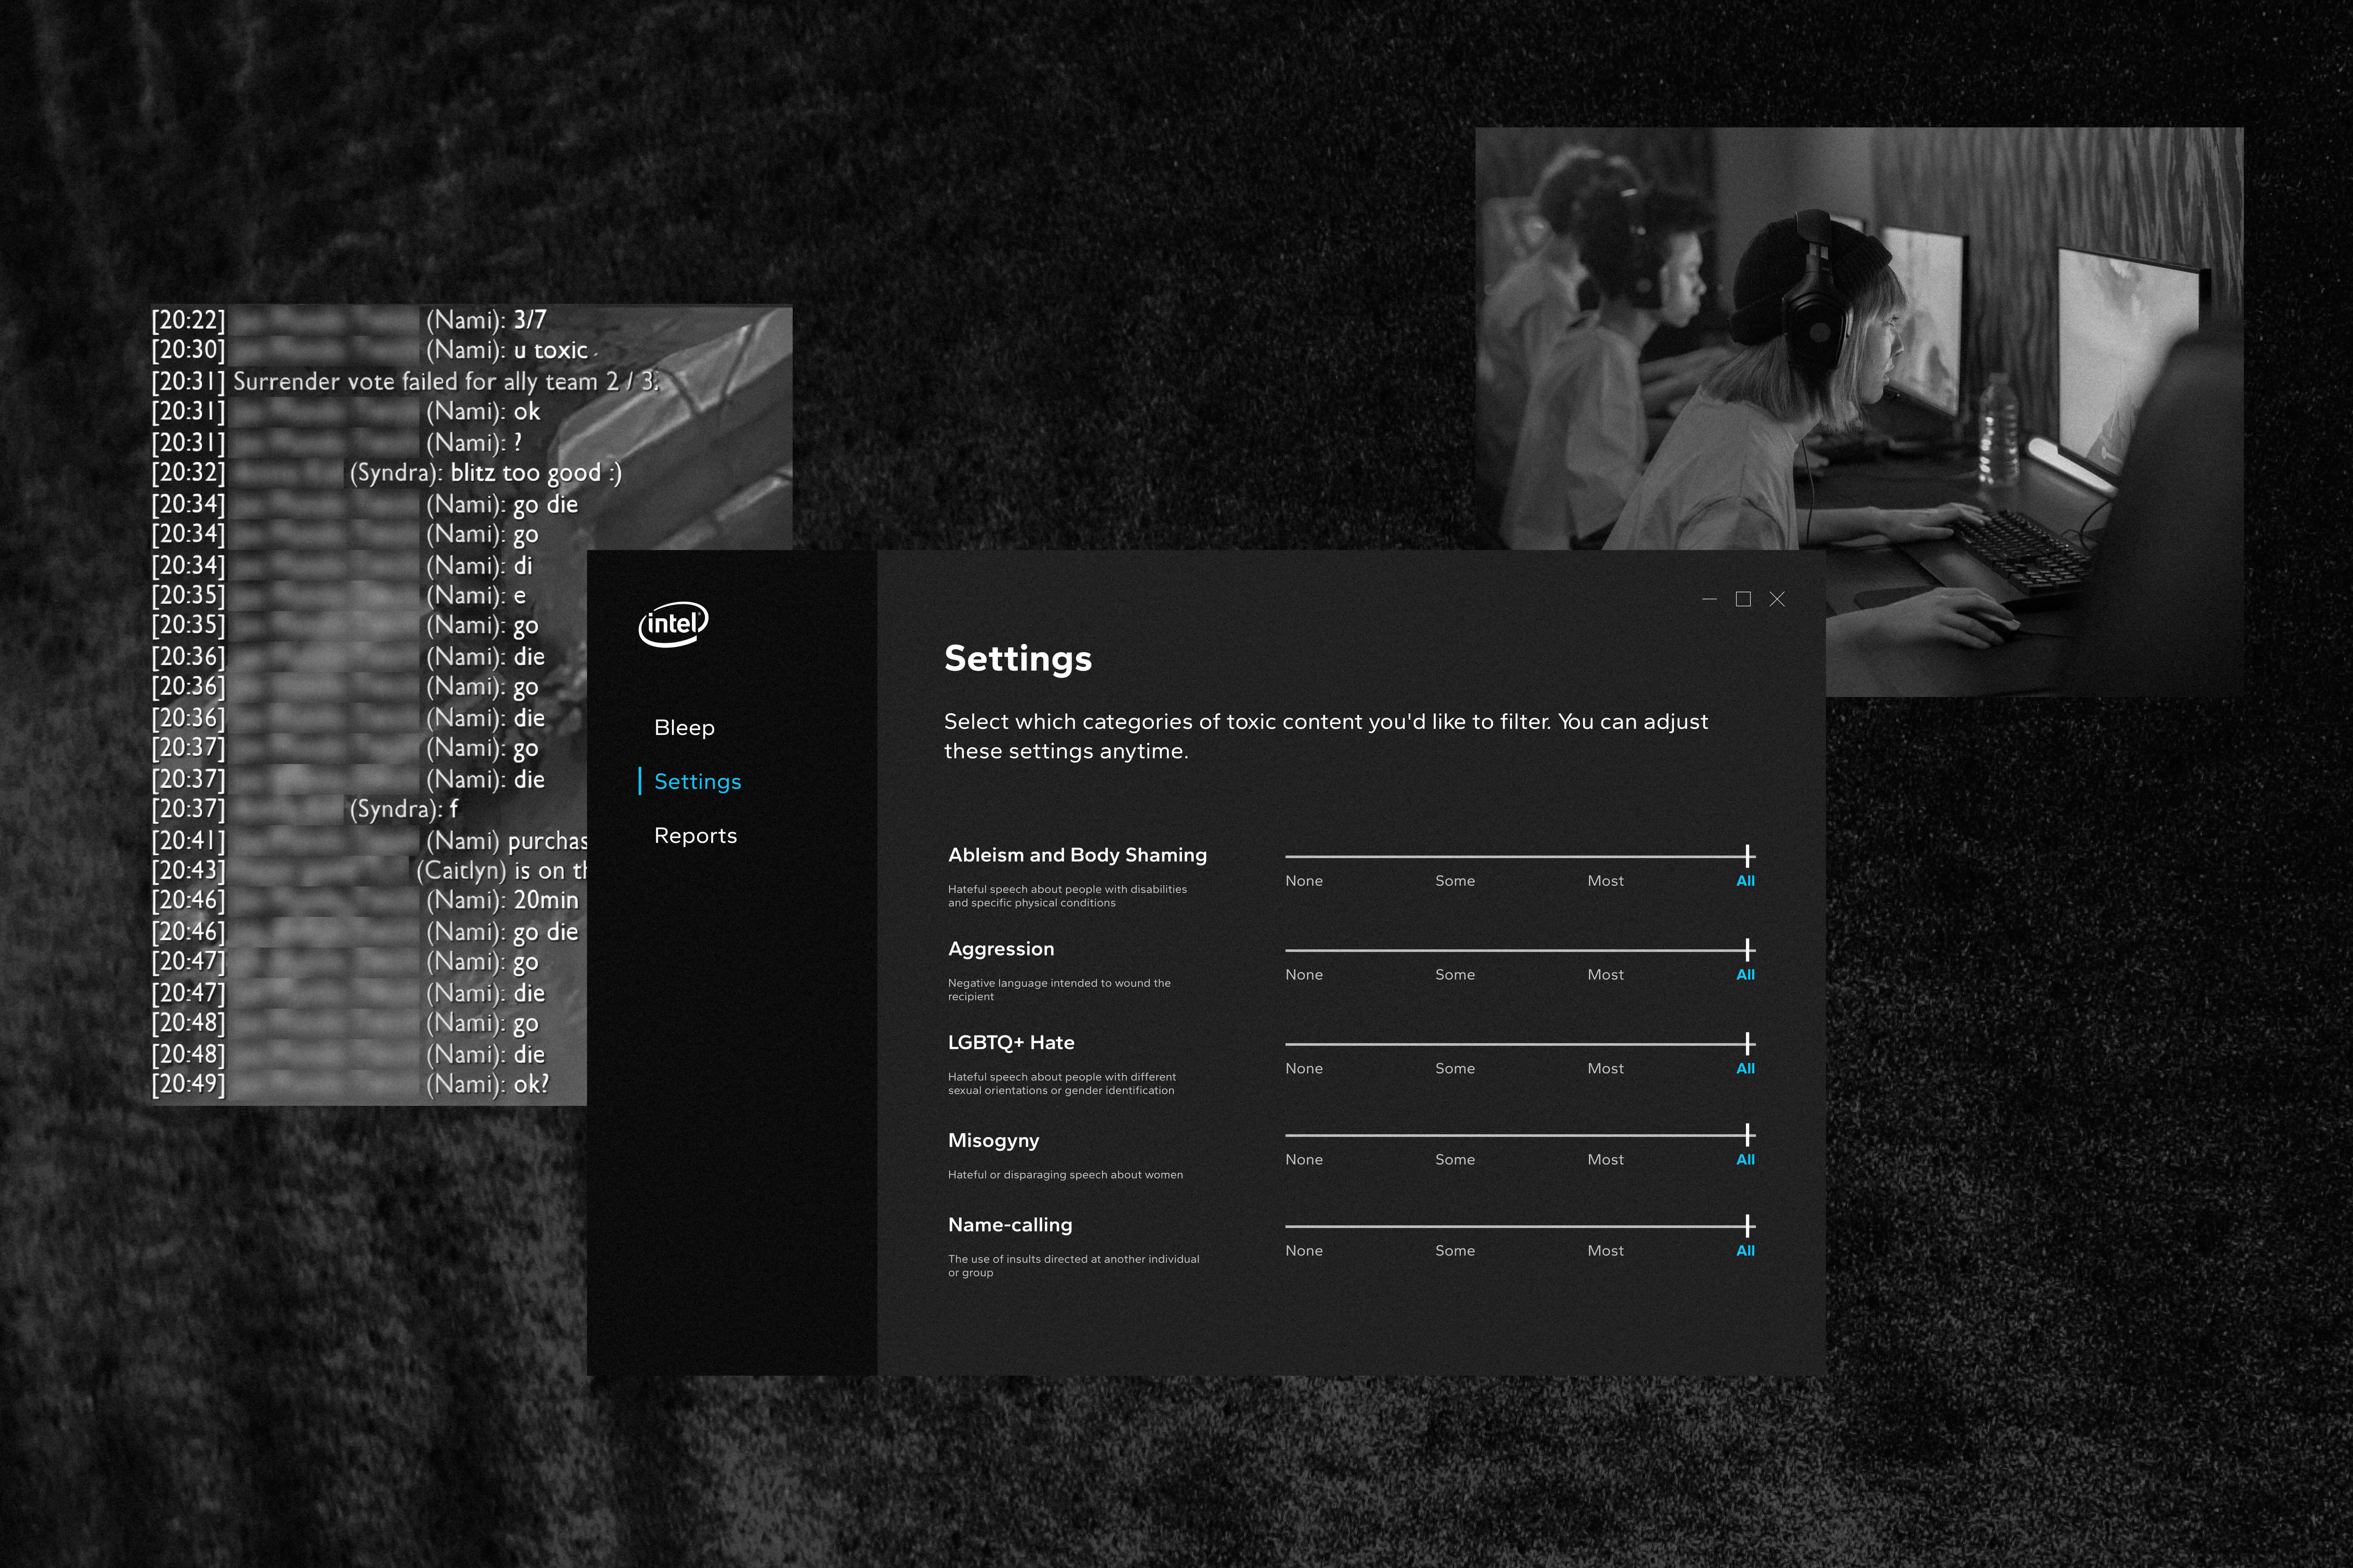The image size is (2353, 1568).
Task: Click Ableism and Body Shaming heading
Action: 1078,855
